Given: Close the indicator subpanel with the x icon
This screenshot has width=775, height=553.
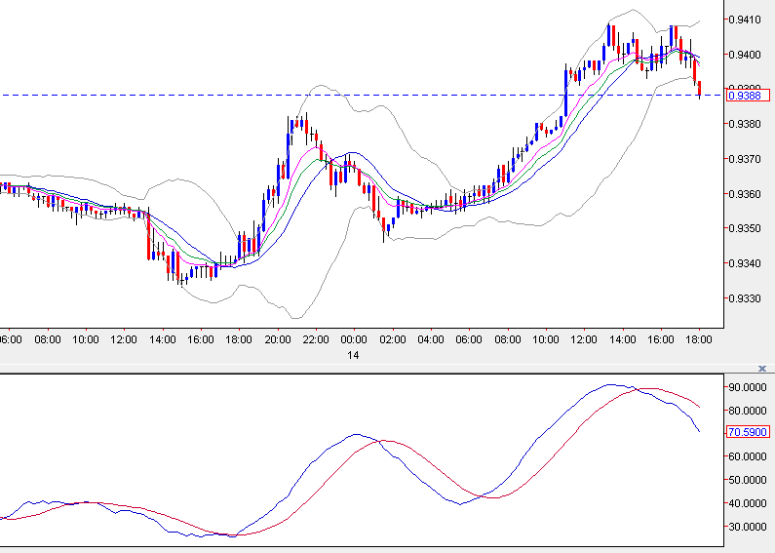Looking at the screenshot, I should pos(761,369).
